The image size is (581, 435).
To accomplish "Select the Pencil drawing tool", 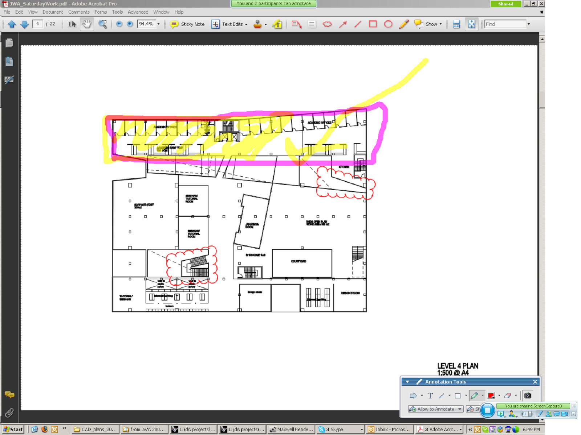I will [404, 24].
